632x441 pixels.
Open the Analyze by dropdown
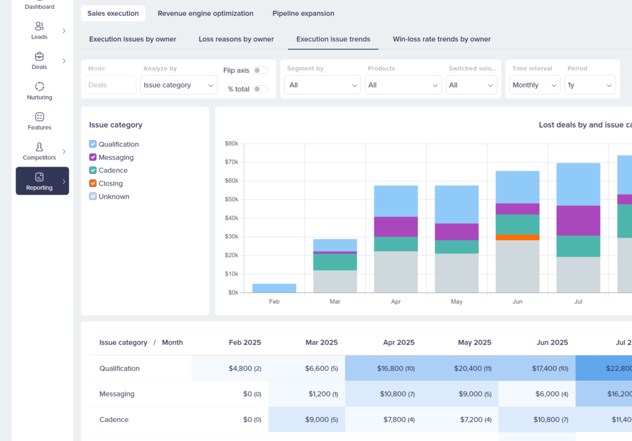coord(178,85)
